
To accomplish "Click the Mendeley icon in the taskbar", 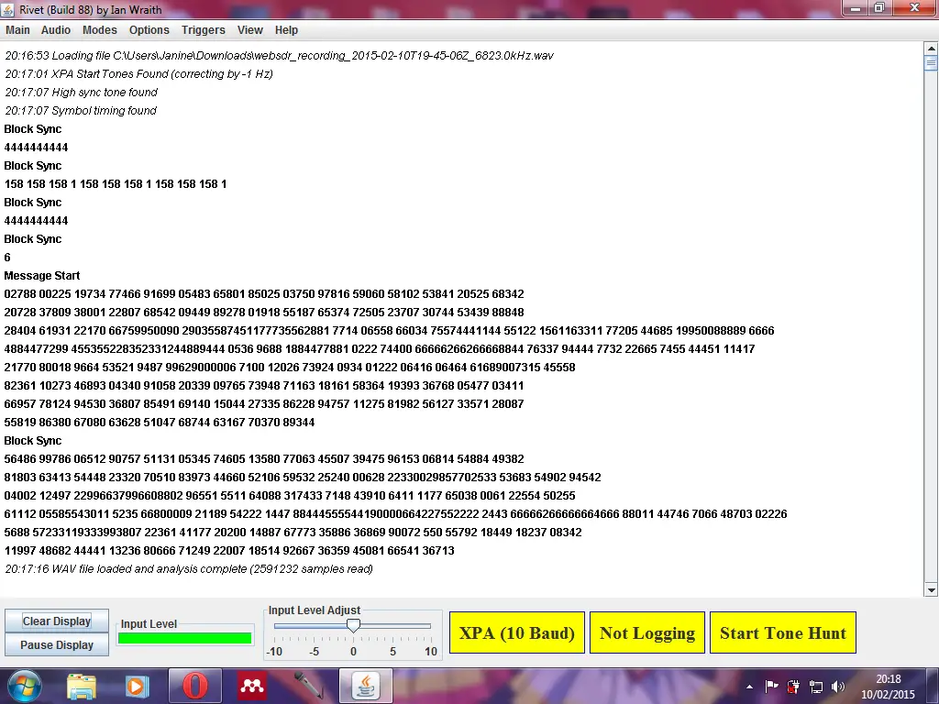I will (x=252, y=686).
